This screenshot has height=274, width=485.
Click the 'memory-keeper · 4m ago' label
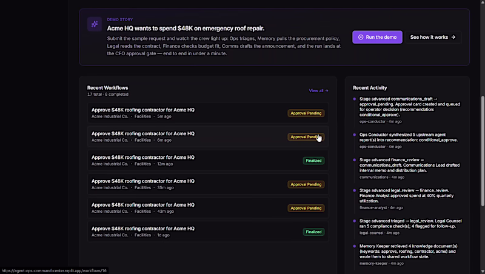pyautogui.click(x=381, y=264)
